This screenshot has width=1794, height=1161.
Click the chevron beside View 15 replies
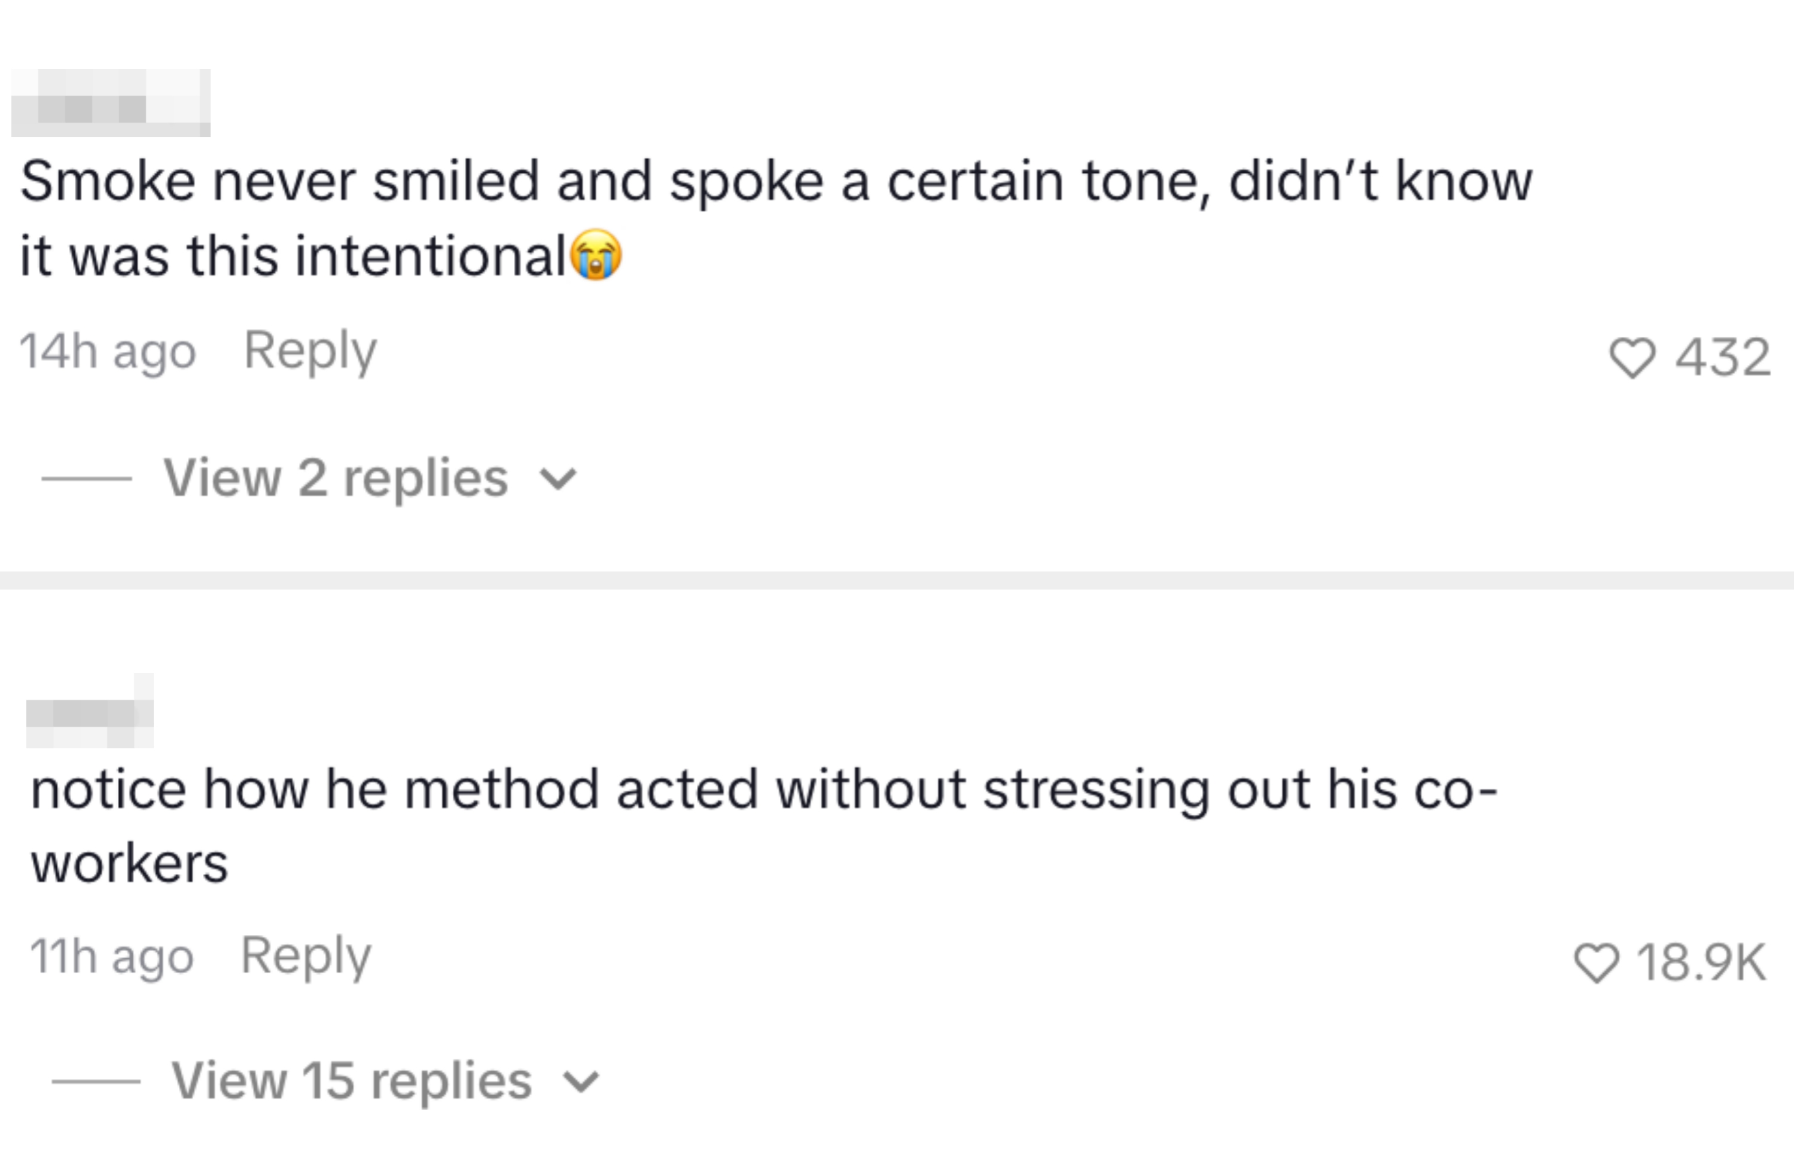582,1082
